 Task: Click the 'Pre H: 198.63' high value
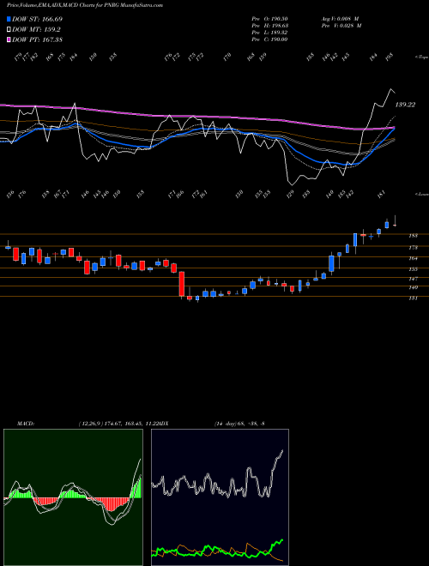tap(269, 26)
